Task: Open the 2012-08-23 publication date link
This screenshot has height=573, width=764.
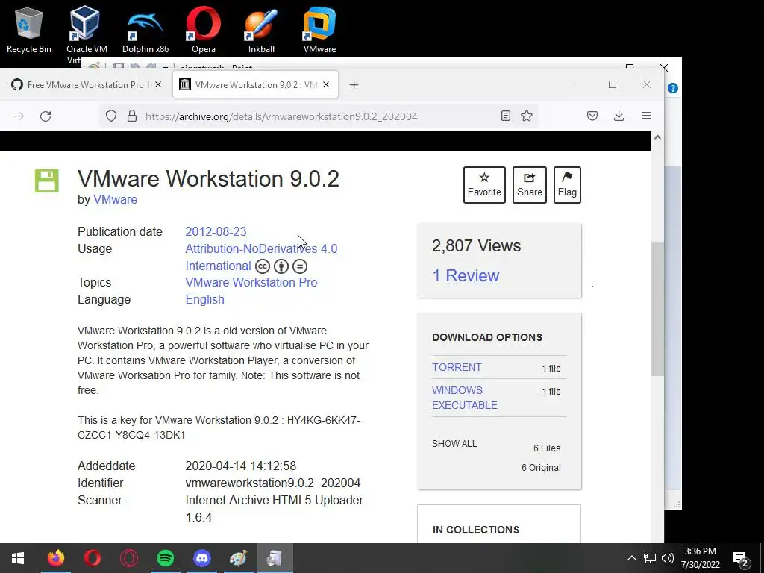Action: (216, 231)
